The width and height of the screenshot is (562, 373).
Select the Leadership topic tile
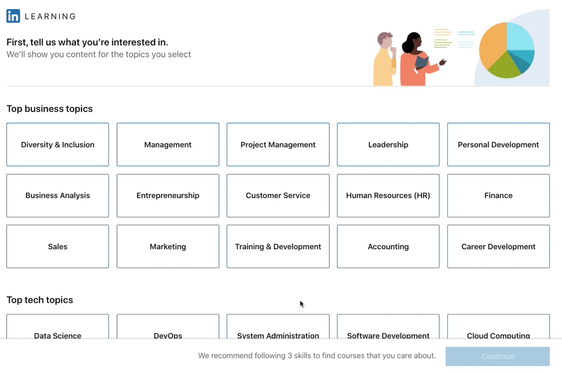(388, 144)
